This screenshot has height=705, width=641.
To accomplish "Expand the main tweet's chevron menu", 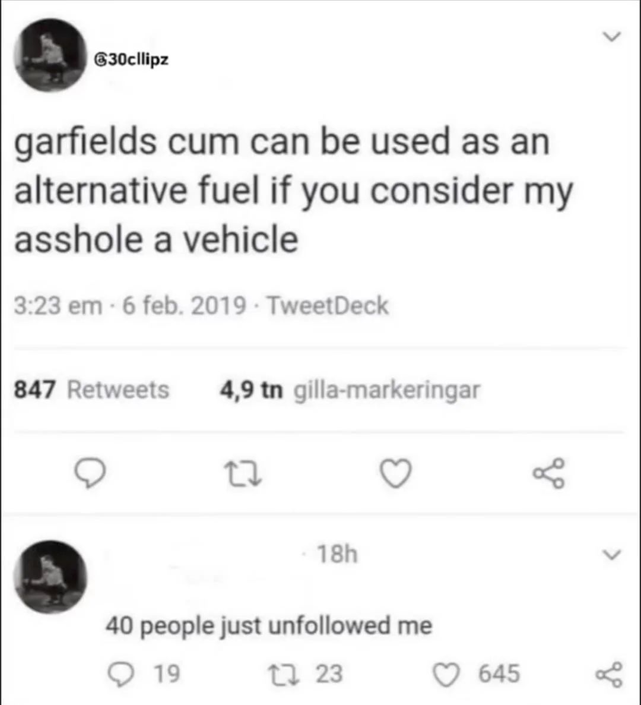I will point(611,37).
